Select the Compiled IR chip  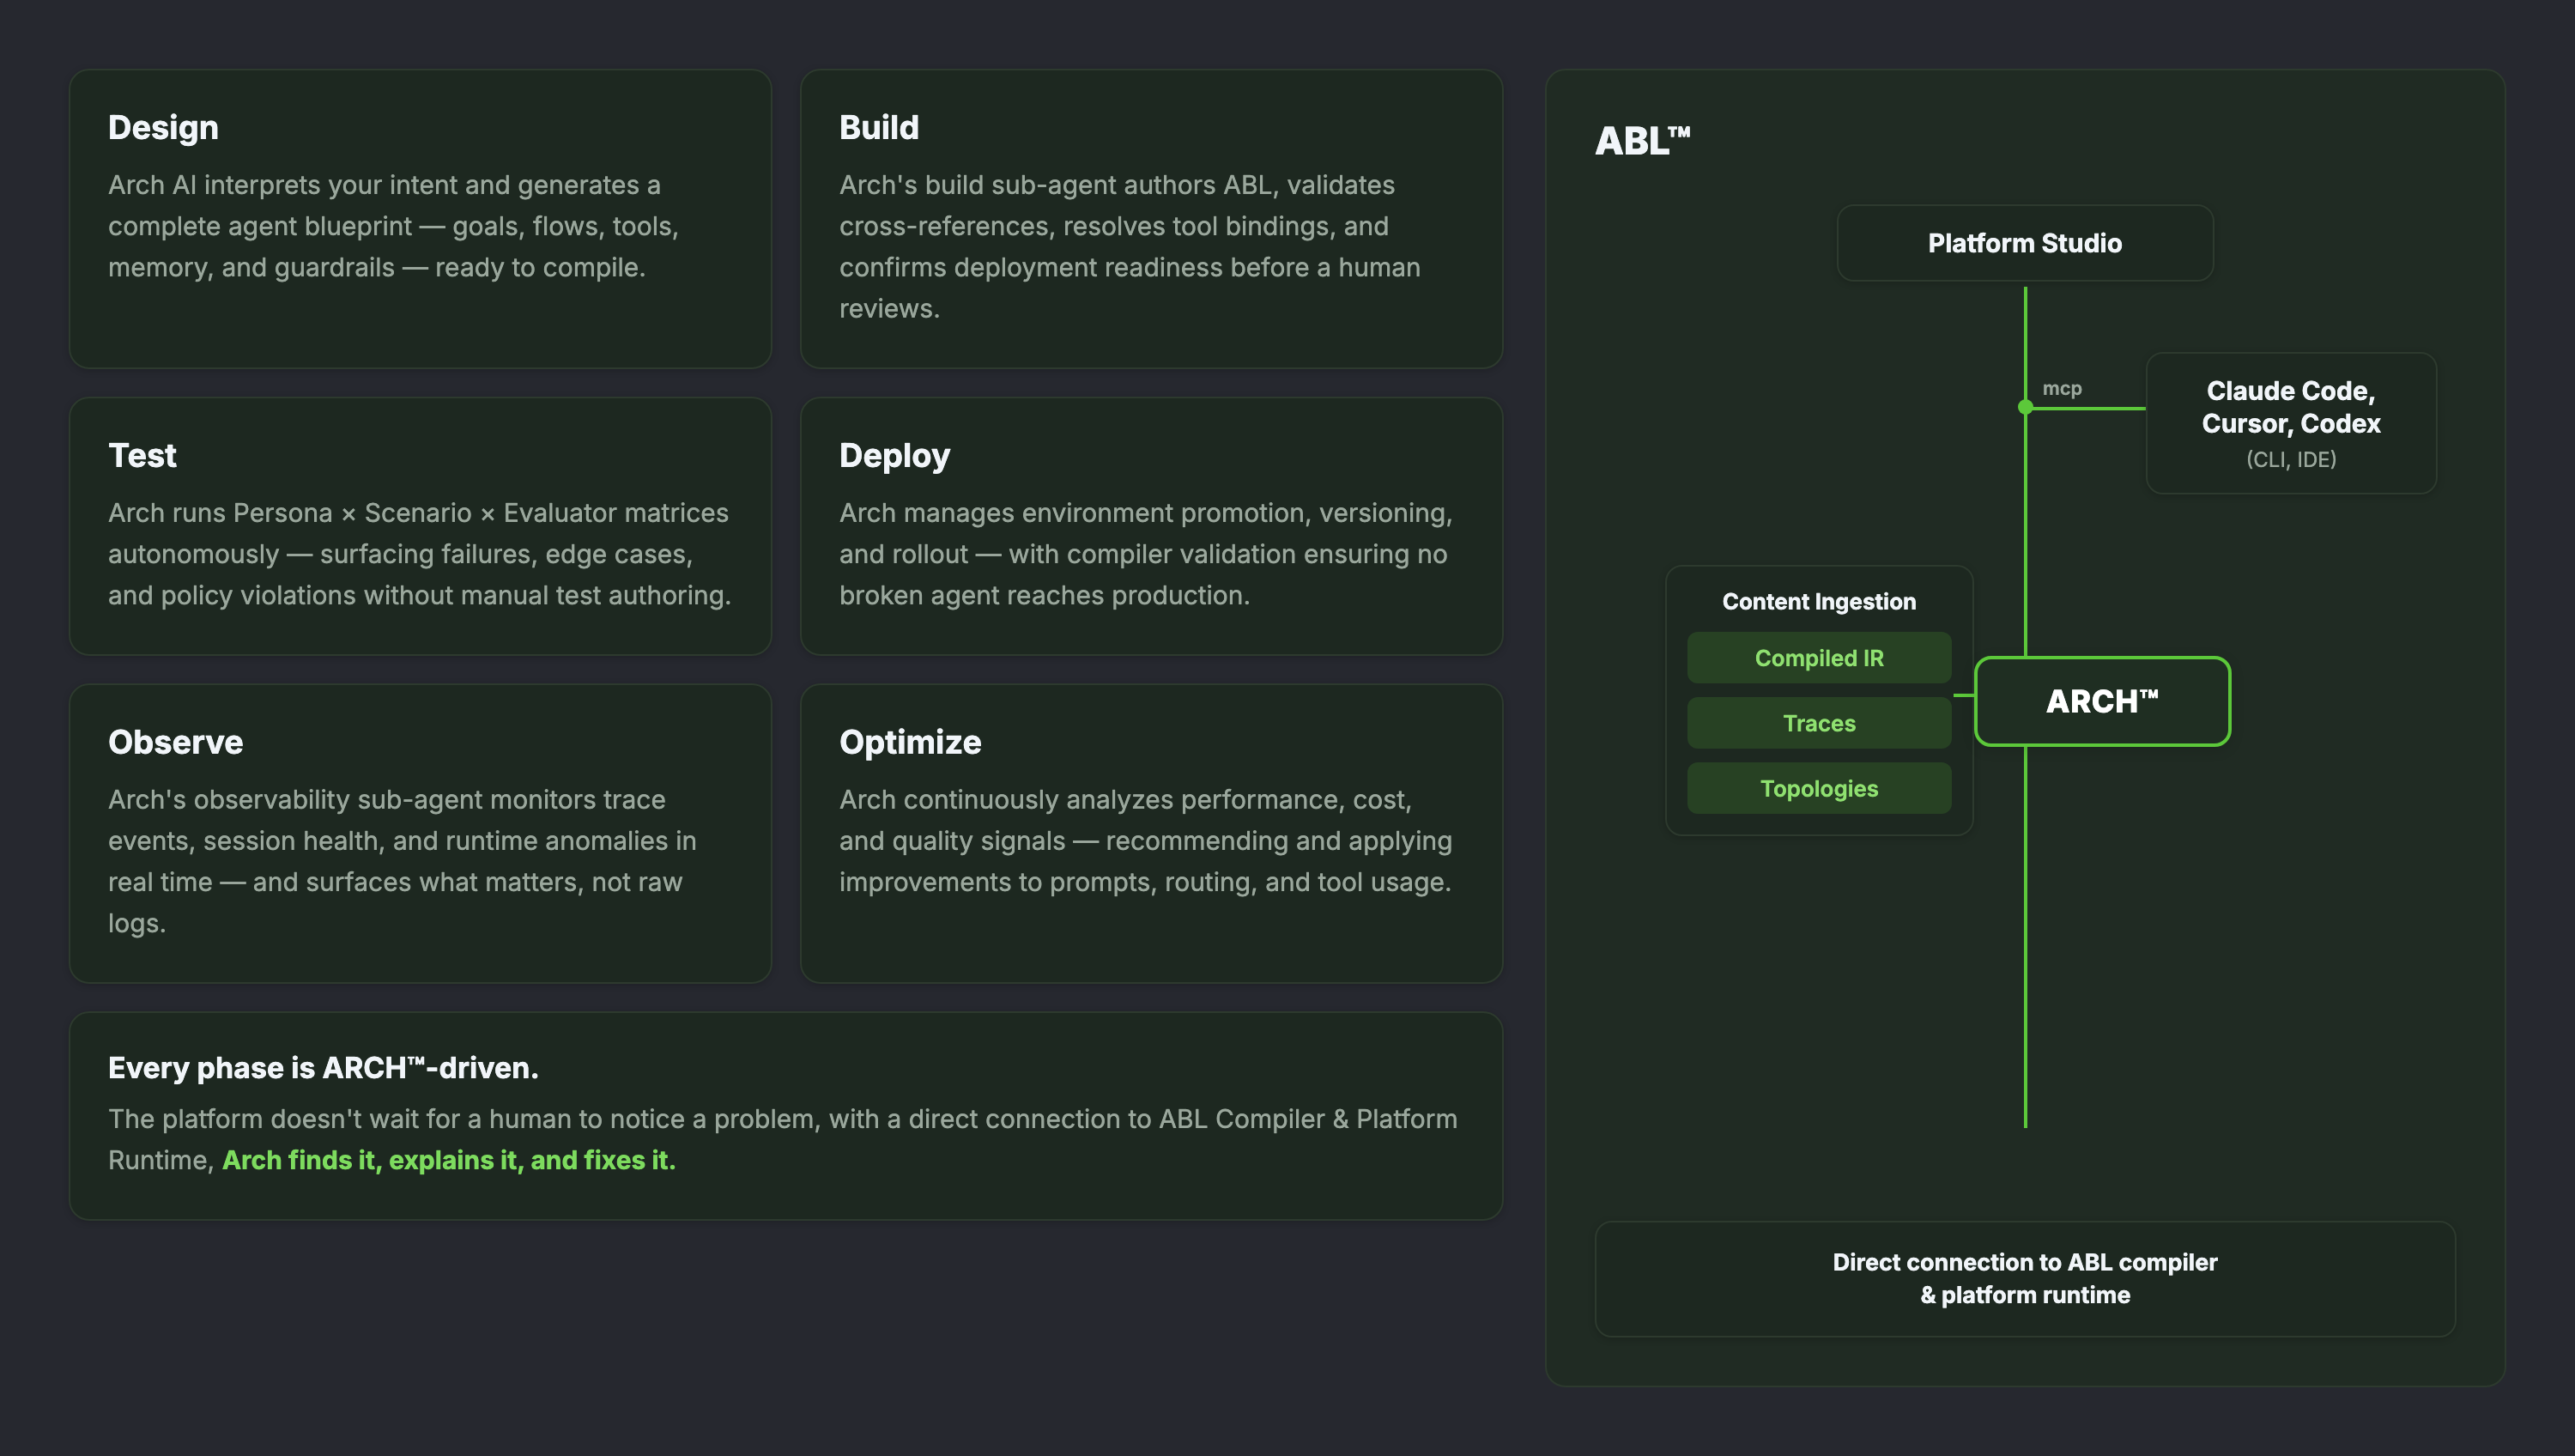coord(1818,658)
